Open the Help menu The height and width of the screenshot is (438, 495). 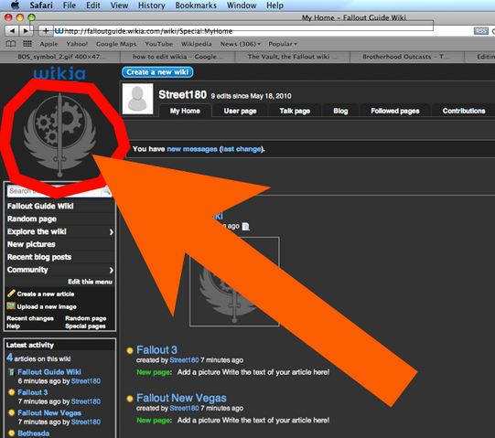[x=274, y=5]
